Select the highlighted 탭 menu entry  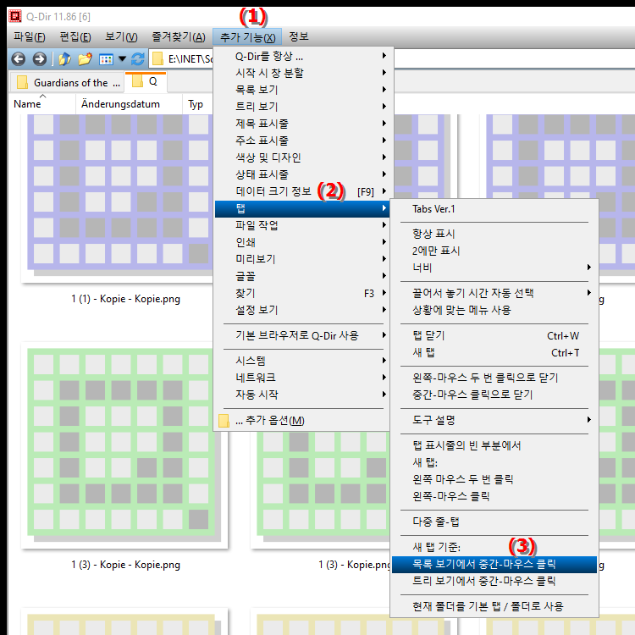coord(301,208)
